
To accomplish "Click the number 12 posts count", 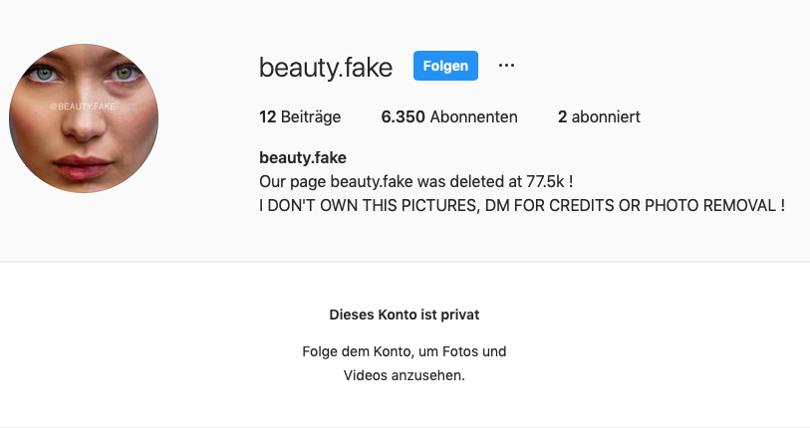I will tap(267, 116).
